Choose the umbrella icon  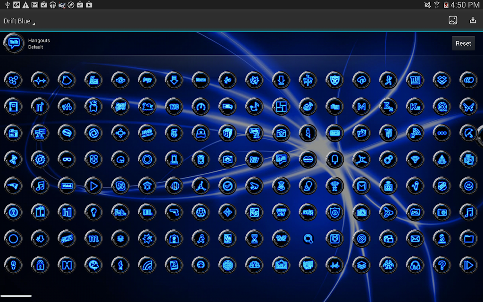(468, 133)
